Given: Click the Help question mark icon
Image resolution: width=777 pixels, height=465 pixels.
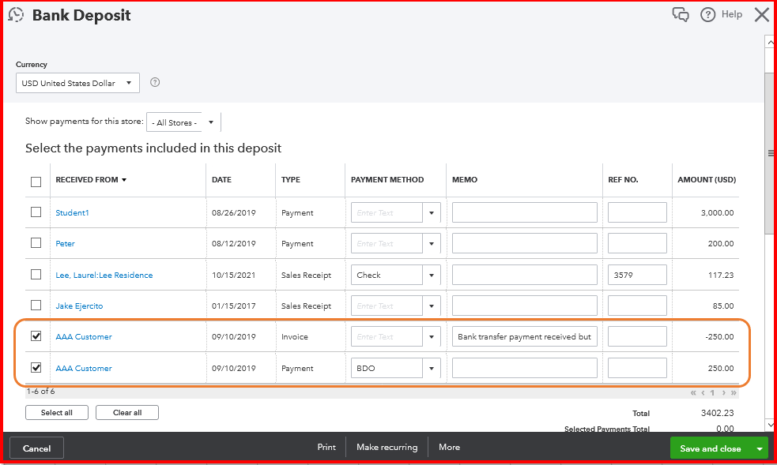Looking at the screenshot, I should 707,14.
